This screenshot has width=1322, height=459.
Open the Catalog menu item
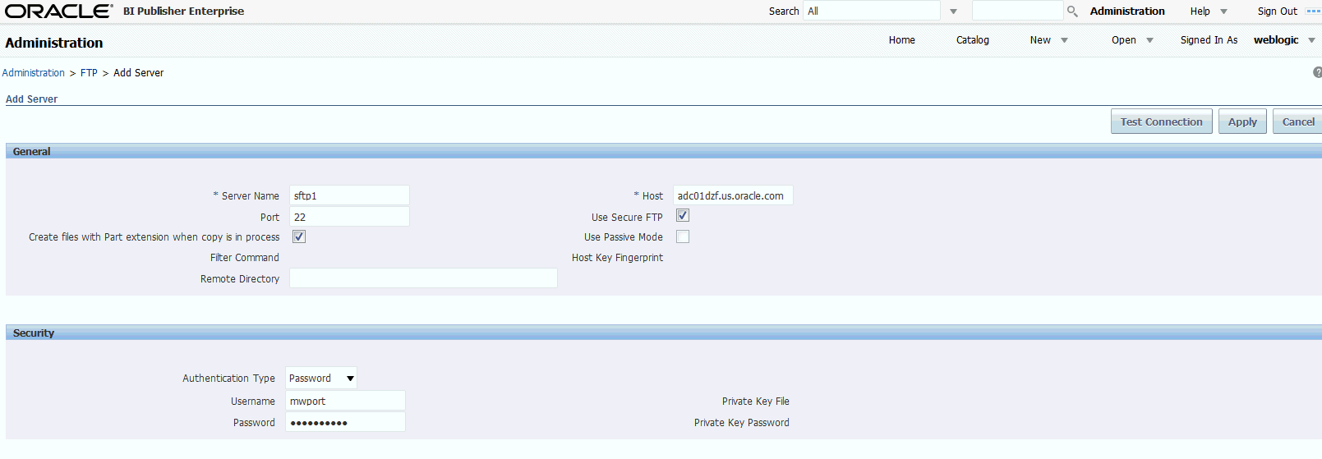[972, 39]
